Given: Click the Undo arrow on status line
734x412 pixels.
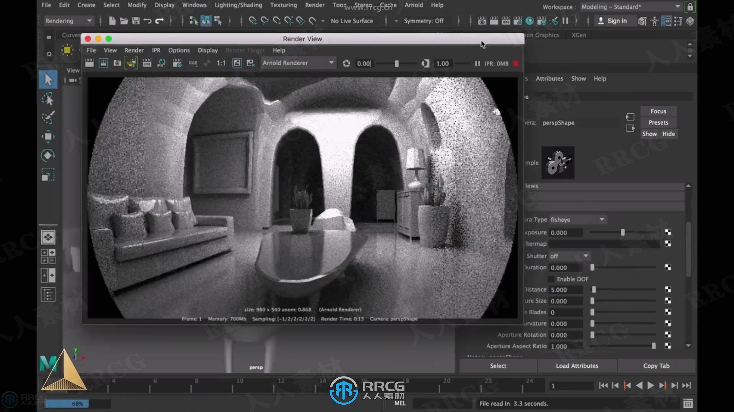Looking at the screenshot, I should 148,21.
